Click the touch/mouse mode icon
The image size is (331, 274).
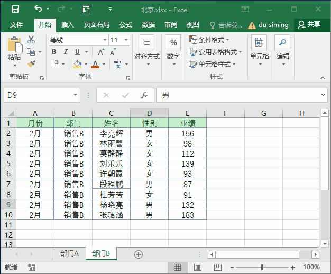pyautogui.click(x=86, y=9)
